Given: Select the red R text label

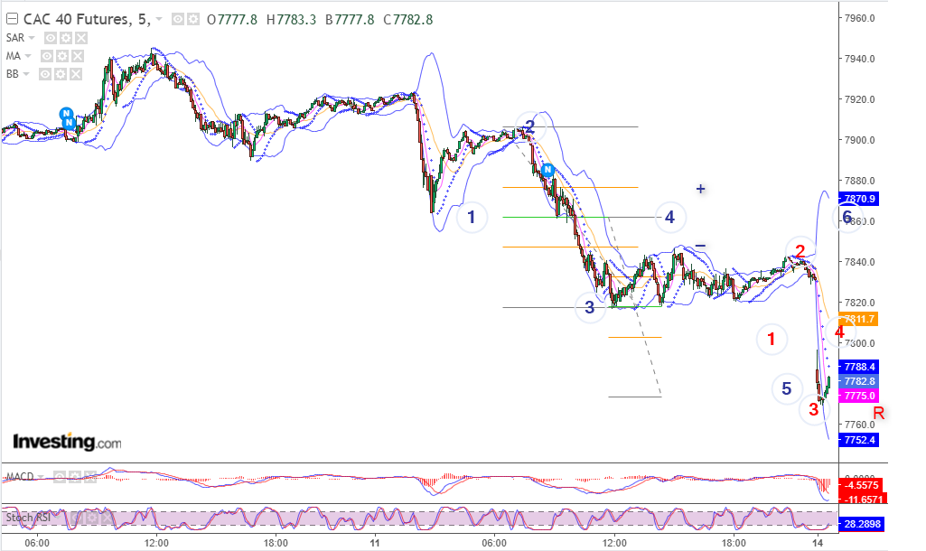Looking at the screenshot, I should [879, 414].
